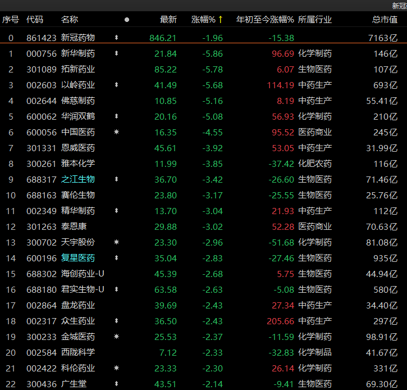Click stock code 300436
The height and width of the screenshot is (390, 407).
[x=42, y=384]
